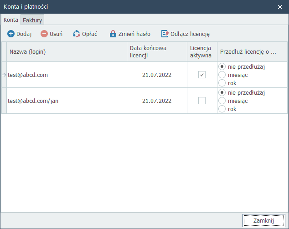Image resolution: width=289 pixels, height=229 pixels.
Task: Switch to the Faktury tab
Action: [32, 20]
